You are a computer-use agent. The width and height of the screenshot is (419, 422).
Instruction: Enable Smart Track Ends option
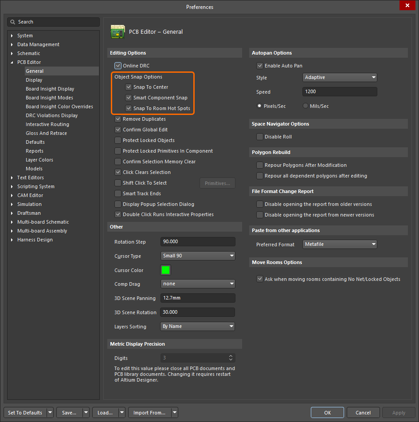point(118,193)
